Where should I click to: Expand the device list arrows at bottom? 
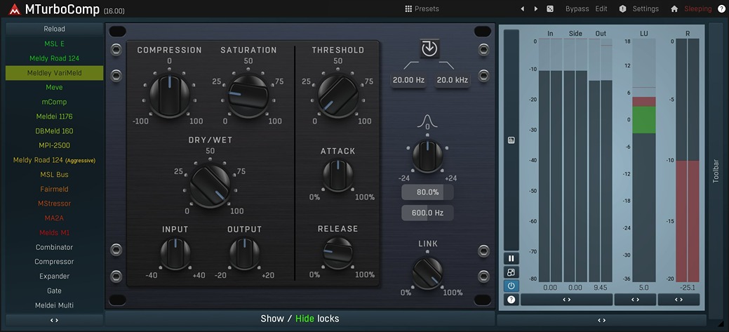tap(55, 320)
